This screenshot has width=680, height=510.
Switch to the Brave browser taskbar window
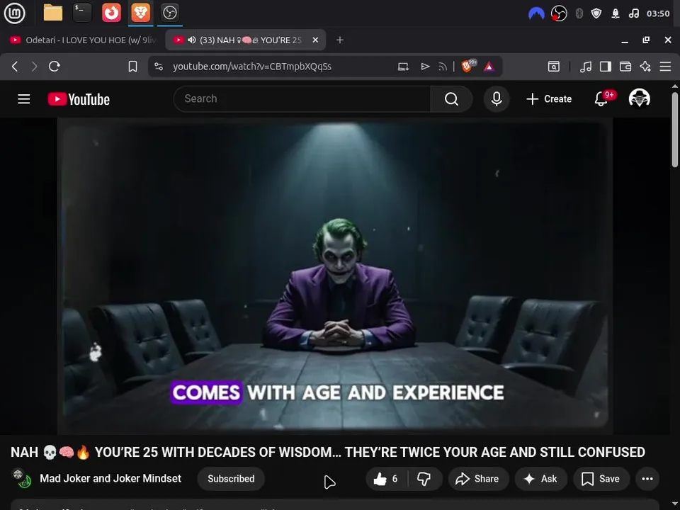[140, 13]
